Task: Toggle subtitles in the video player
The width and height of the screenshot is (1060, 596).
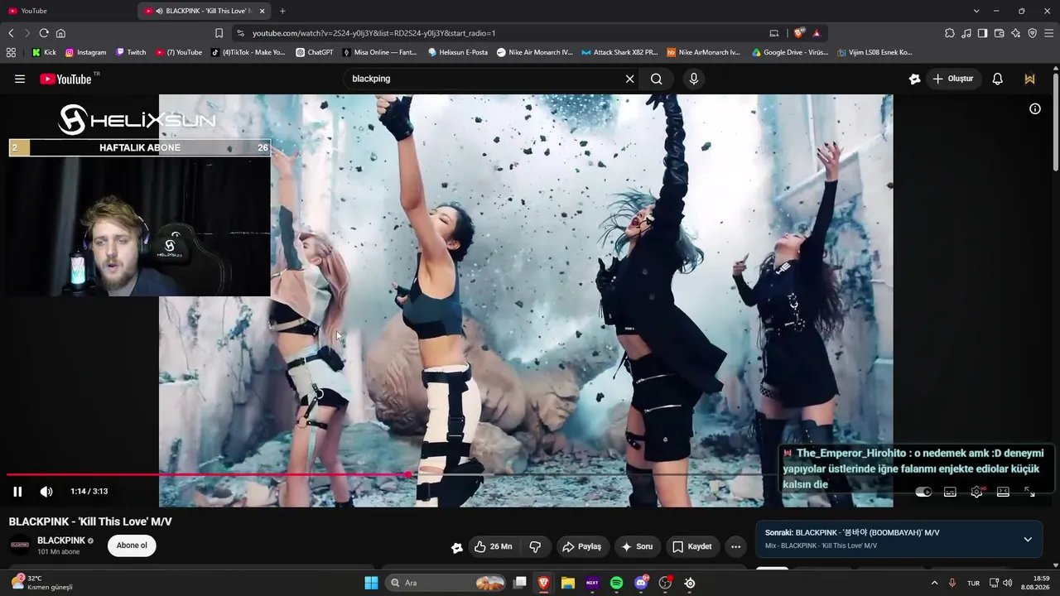Action: point(950,492)
